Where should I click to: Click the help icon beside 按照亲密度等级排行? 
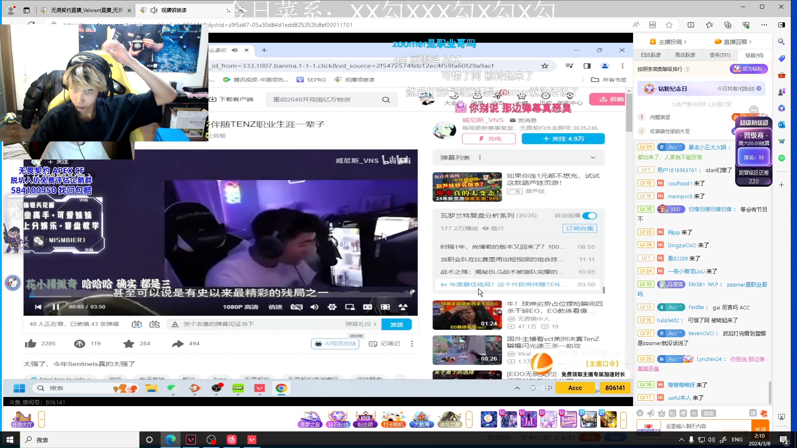coord(687,69)
